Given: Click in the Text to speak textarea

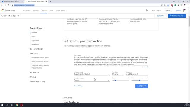Looking at the screenshot, I should coord(111,61).
